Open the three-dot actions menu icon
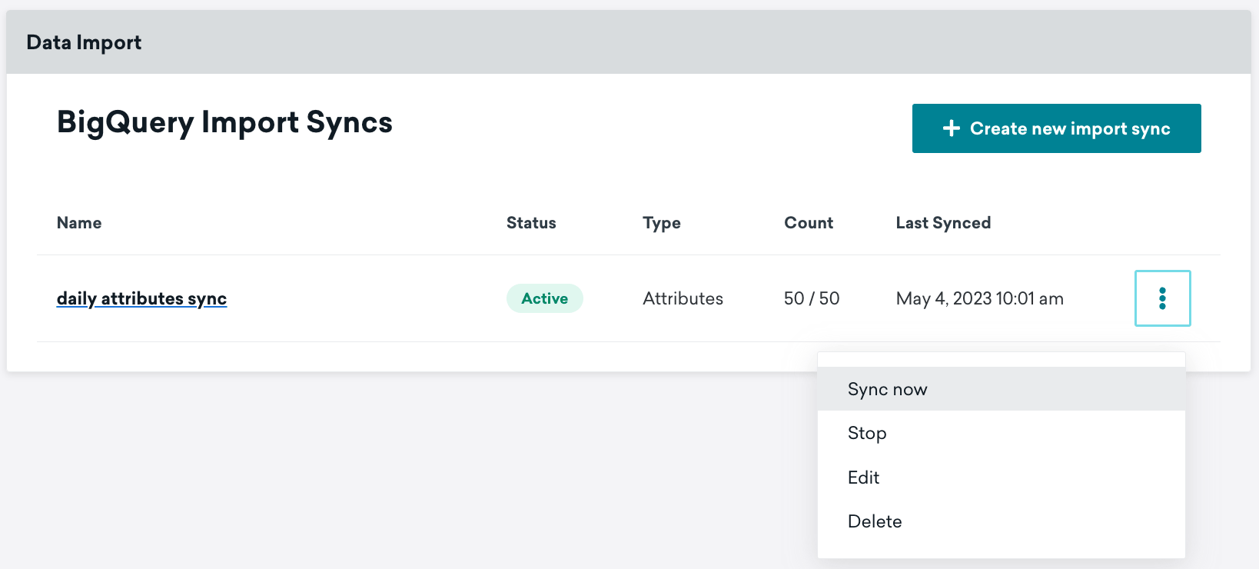Viewport: 1259px width, 569px height. (1162, 298)
